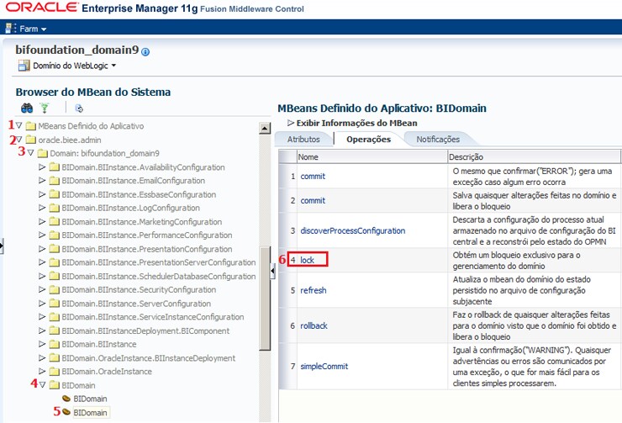Click the lower BIDomain bean icon
The image size is (622, 423).
(x=66, y=412)
